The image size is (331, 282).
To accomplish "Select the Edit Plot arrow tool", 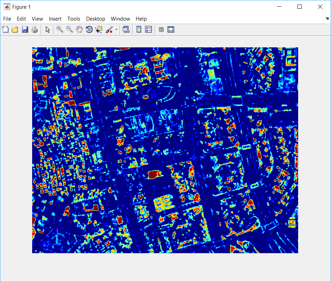I will [x=48, y=30].
